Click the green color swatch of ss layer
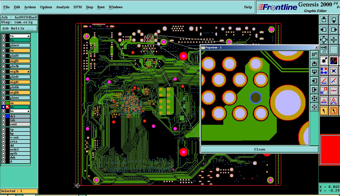 click(x=7, y=103)
